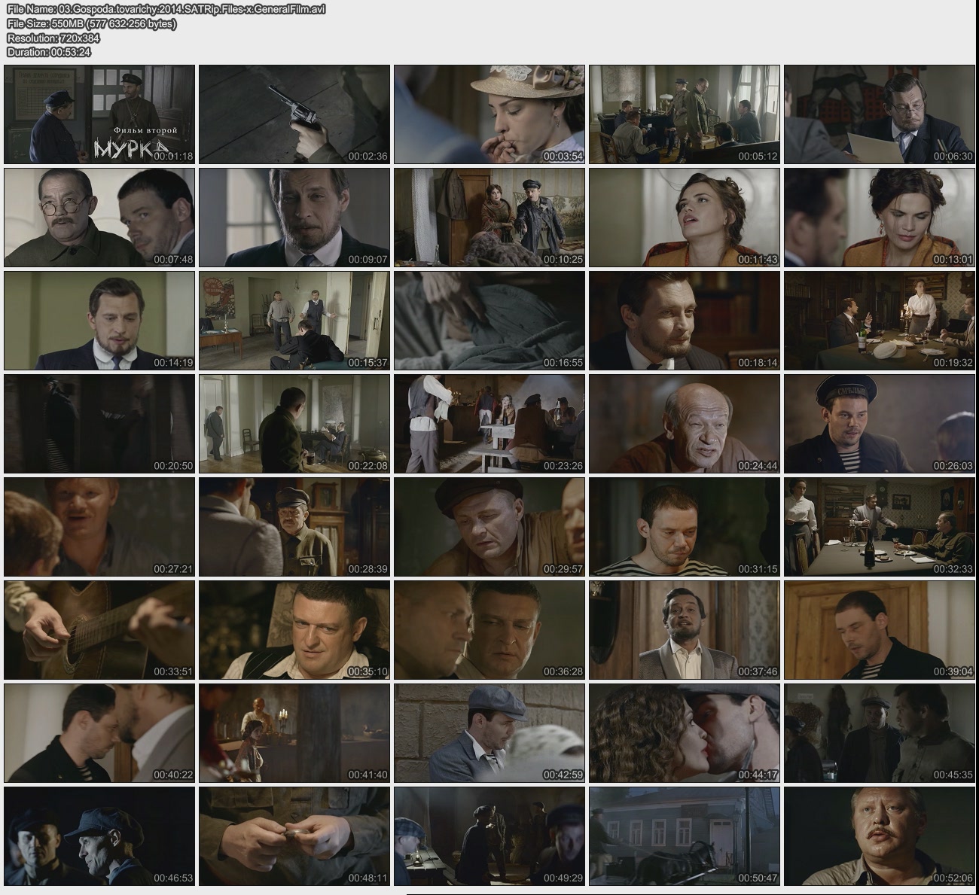
Task: Open the dark corridor thumbnail at 00:20:50
Action: [x=99, y=424]
